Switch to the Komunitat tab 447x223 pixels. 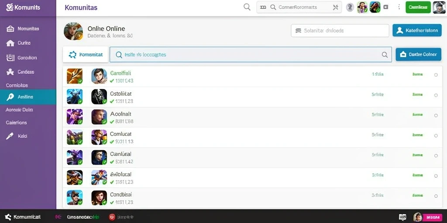click(x=86, y=54)
